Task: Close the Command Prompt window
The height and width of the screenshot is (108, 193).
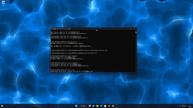Action: [x=135, y=29]
